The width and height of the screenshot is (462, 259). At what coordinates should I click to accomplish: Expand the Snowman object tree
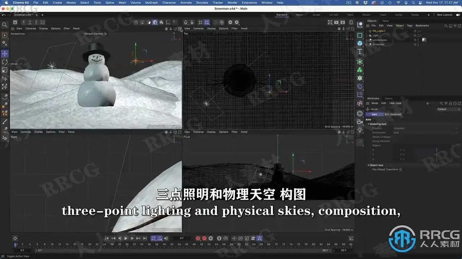click(367, 44)
